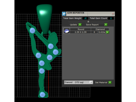The image size is (136, 102).
Task: Click the Total Gem Weight value .41
Action: point(85,18)
